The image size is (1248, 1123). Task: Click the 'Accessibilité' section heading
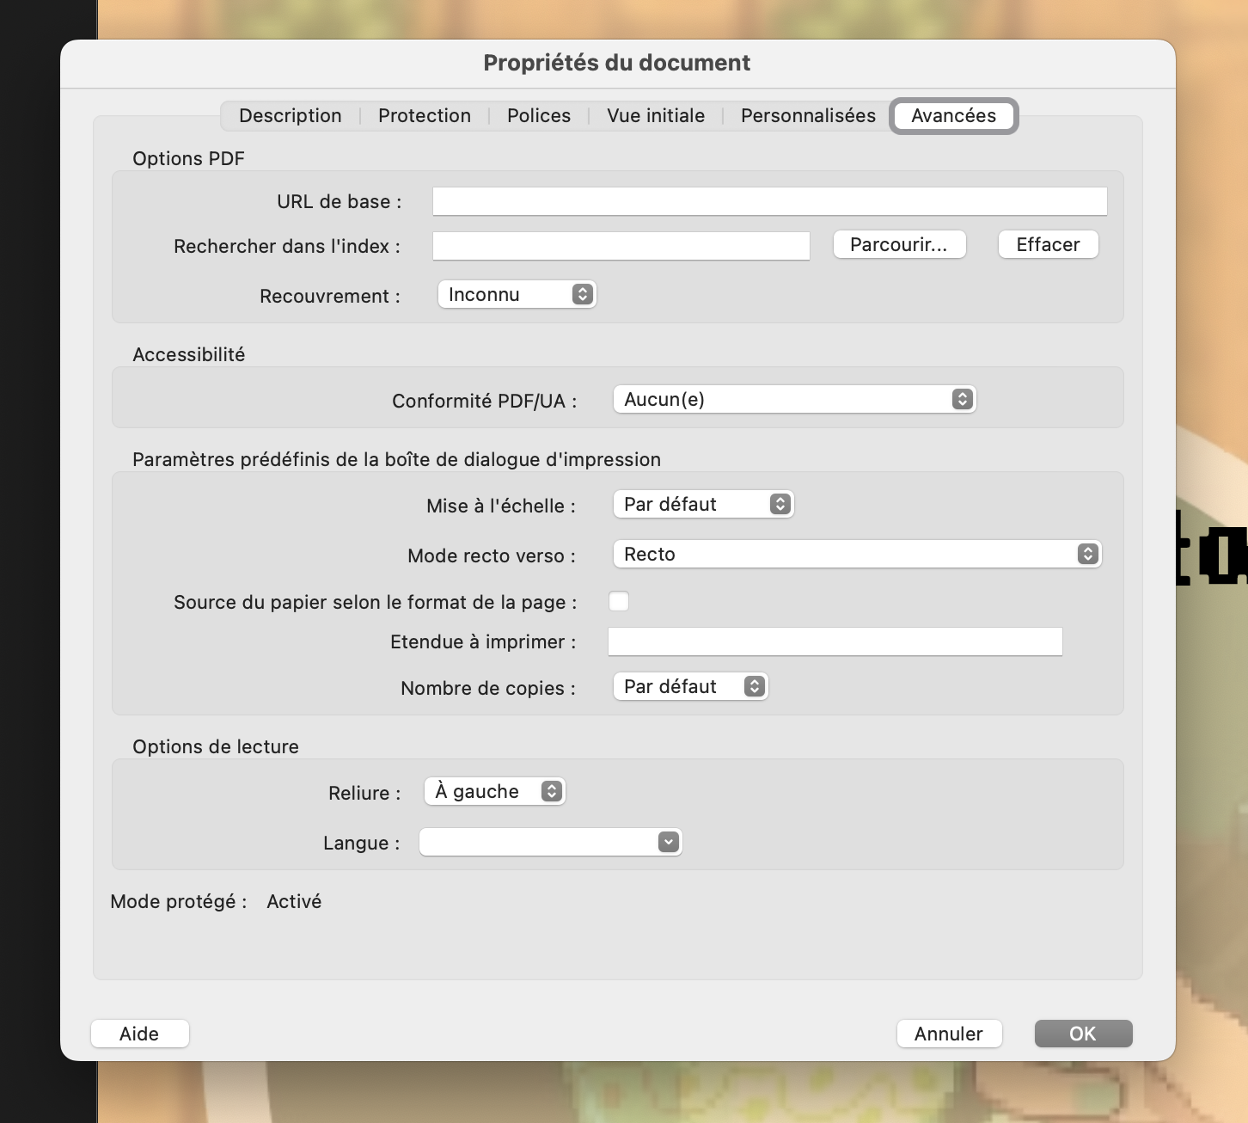pos(189,354)
